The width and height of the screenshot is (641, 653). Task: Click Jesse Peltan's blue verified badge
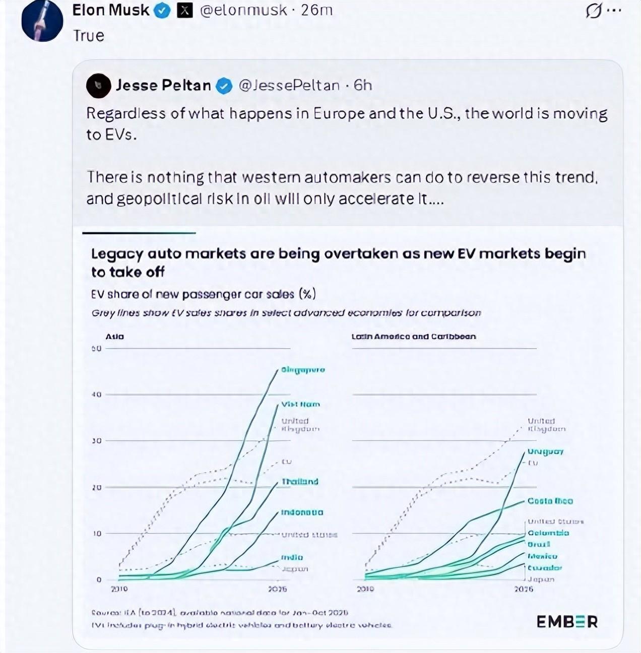(224, 86)
